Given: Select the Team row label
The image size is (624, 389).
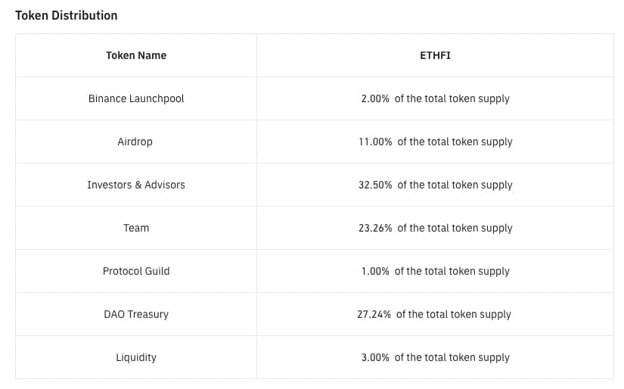Looking at the screenshot, I should [x=136, y=228].
